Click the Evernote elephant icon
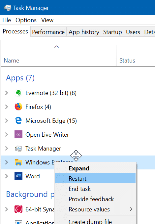 point(18,93)
